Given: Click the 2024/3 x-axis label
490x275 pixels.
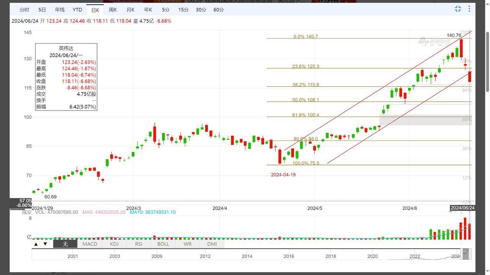Looking at the screenshot, I should [134, 208].
